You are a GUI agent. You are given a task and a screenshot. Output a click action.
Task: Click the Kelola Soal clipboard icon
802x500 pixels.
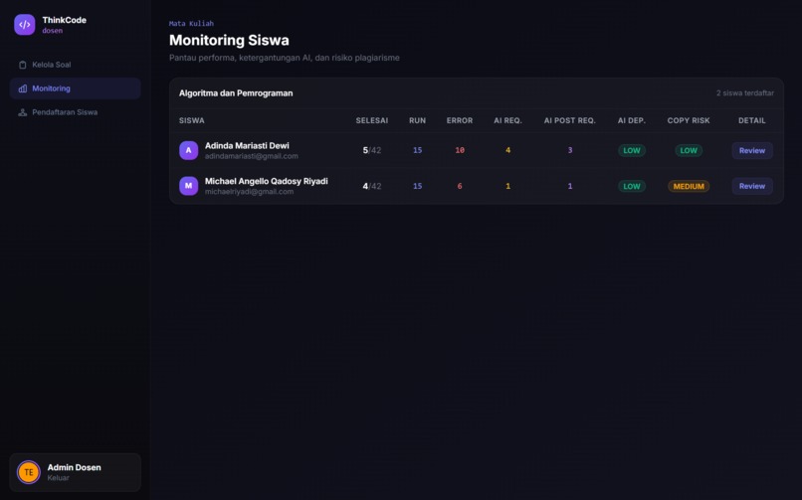(x=23, y=65)
